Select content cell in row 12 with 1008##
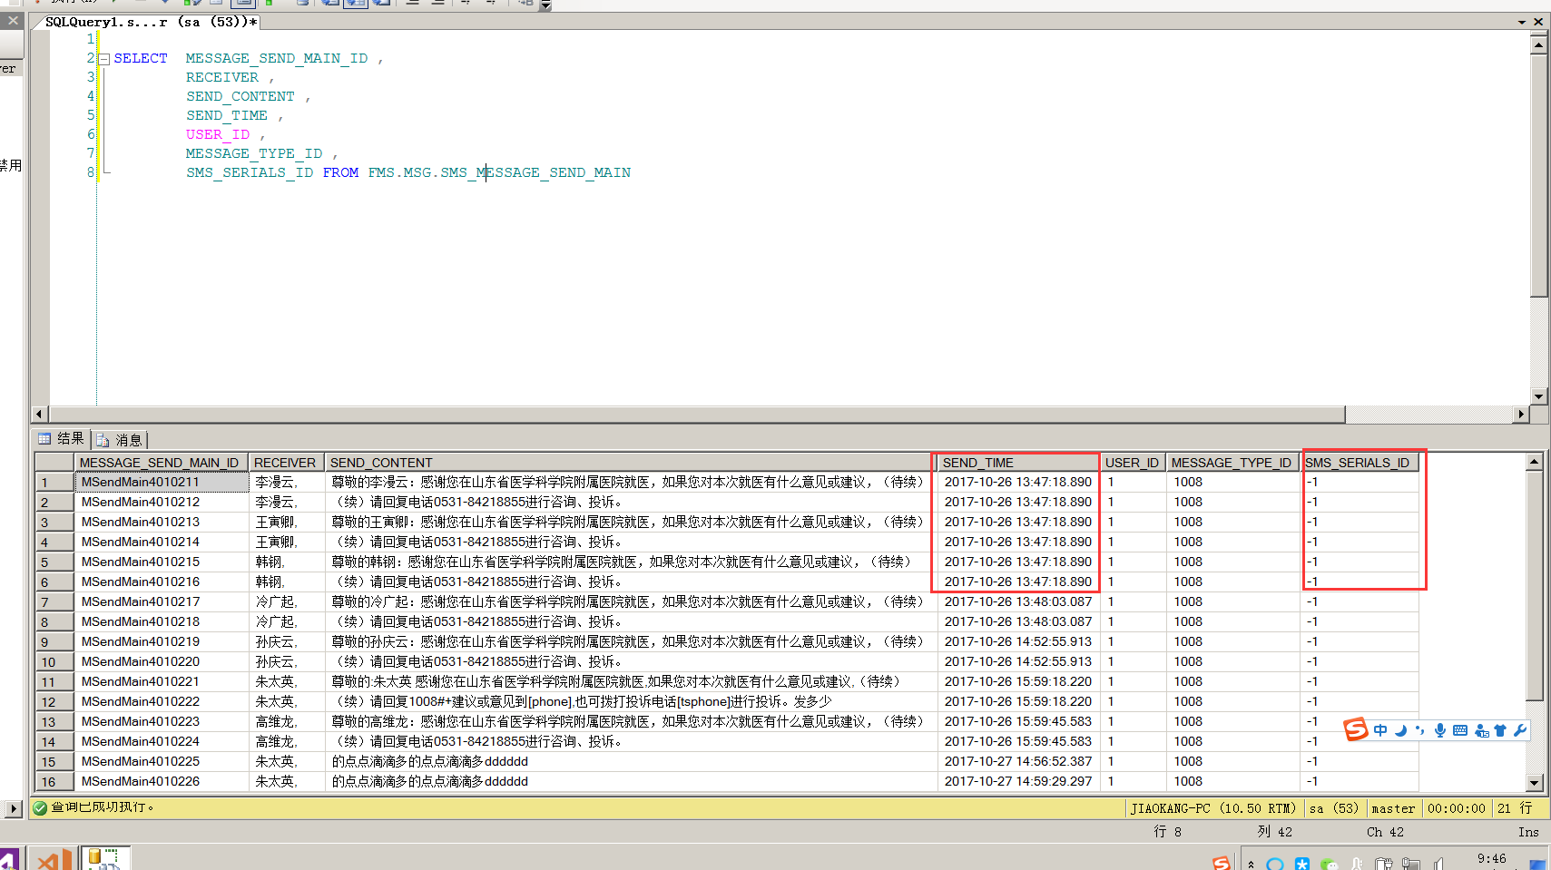The image size is (1551, 870). pyautogui.click(x=631, y=702)
